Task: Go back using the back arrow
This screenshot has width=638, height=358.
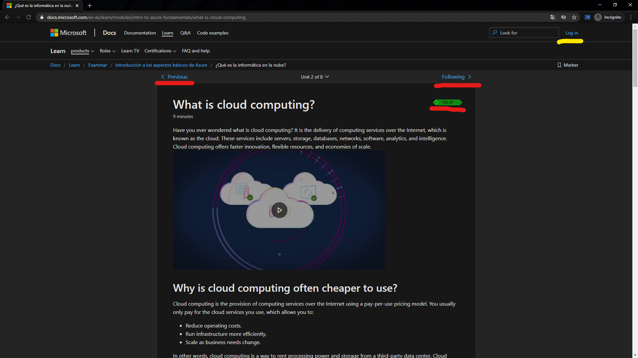Action: (7, 17)
